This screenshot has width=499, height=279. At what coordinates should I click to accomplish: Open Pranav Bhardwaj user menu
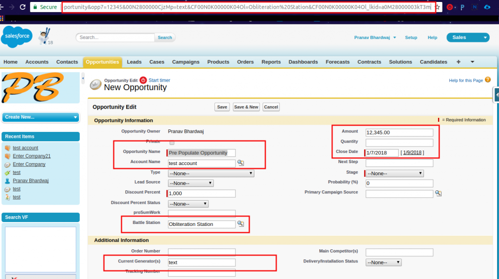375,37
